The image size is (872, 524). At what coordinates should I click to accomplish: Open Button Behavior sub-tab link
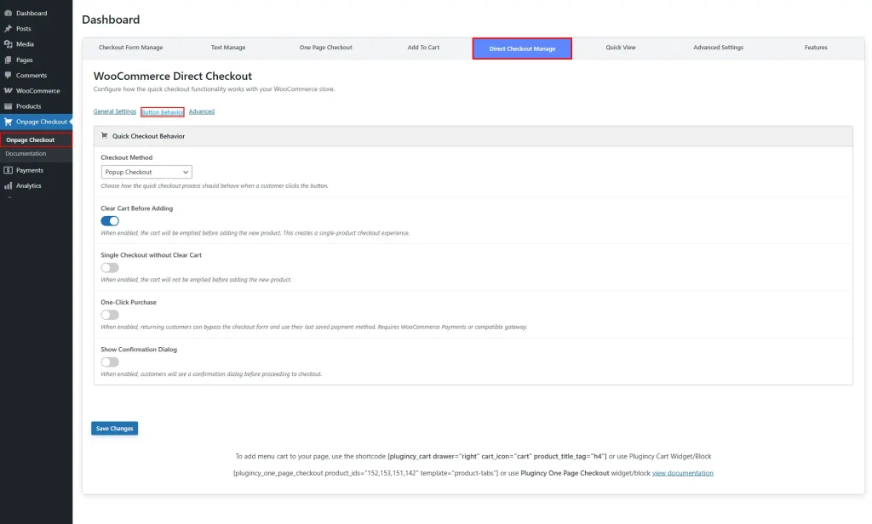163,112
